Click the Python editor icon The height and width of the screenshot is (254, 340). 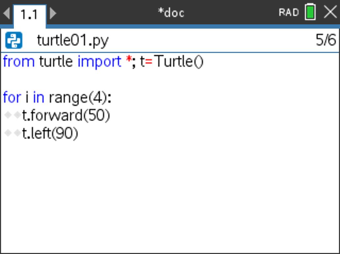pos(14,40)
